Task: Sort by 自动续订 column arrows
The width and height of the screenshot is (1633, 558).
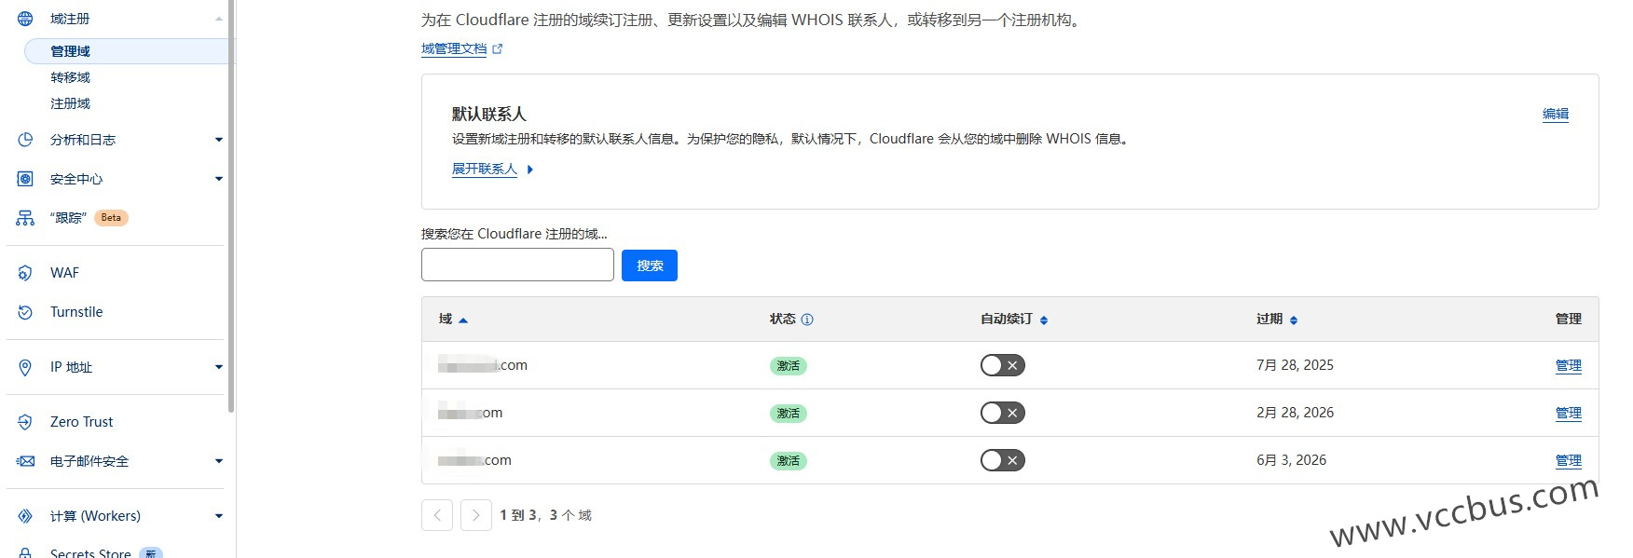Action: (1044, 320)
